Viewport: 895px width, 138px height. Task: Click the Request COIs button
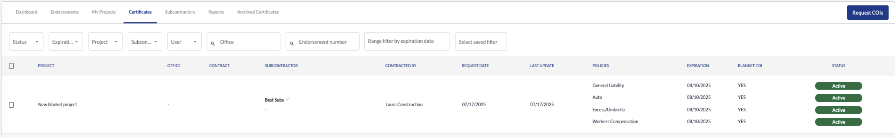(x=867, y=12)
